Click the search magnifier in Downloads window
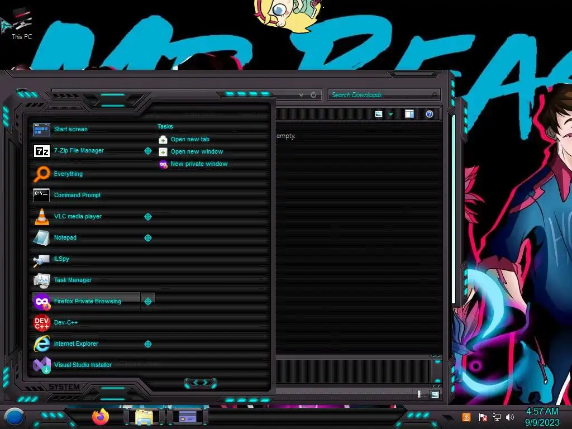 click(x=434, y=95)
